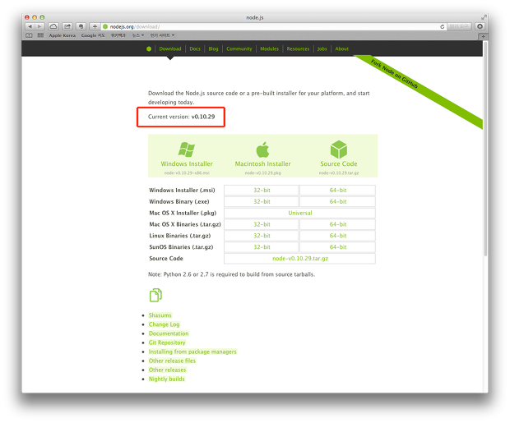Click the Macintosh Installer heading link

click(262, 163)
